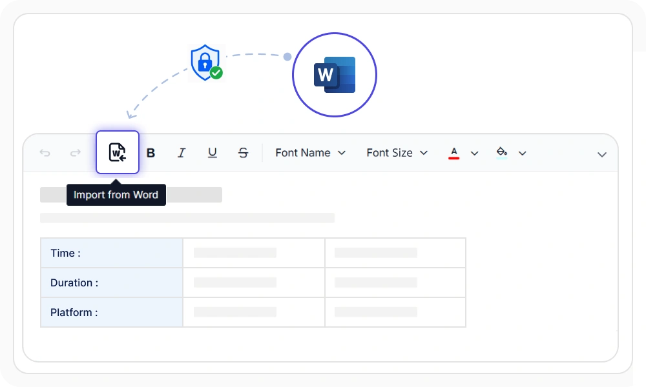Toggle italic formatting
This screenshot has height=387, width=646.
point(182,153)
